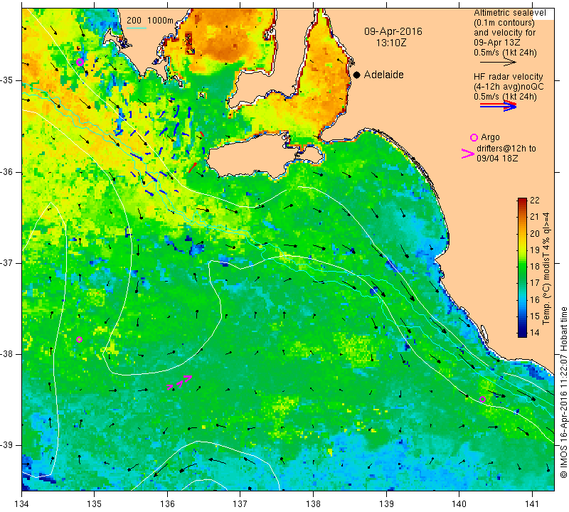Viewport: 569px width, 512px height.
Task: Click the latitude axis label '-38'
Action: click(7, 354)
